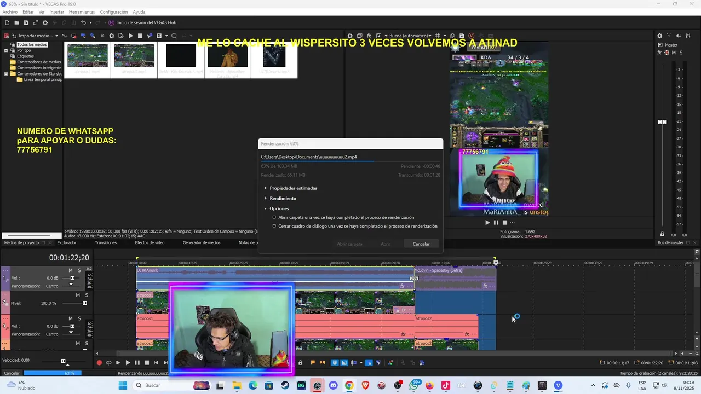Save preview snapshot to file icon

click(462, 36)
